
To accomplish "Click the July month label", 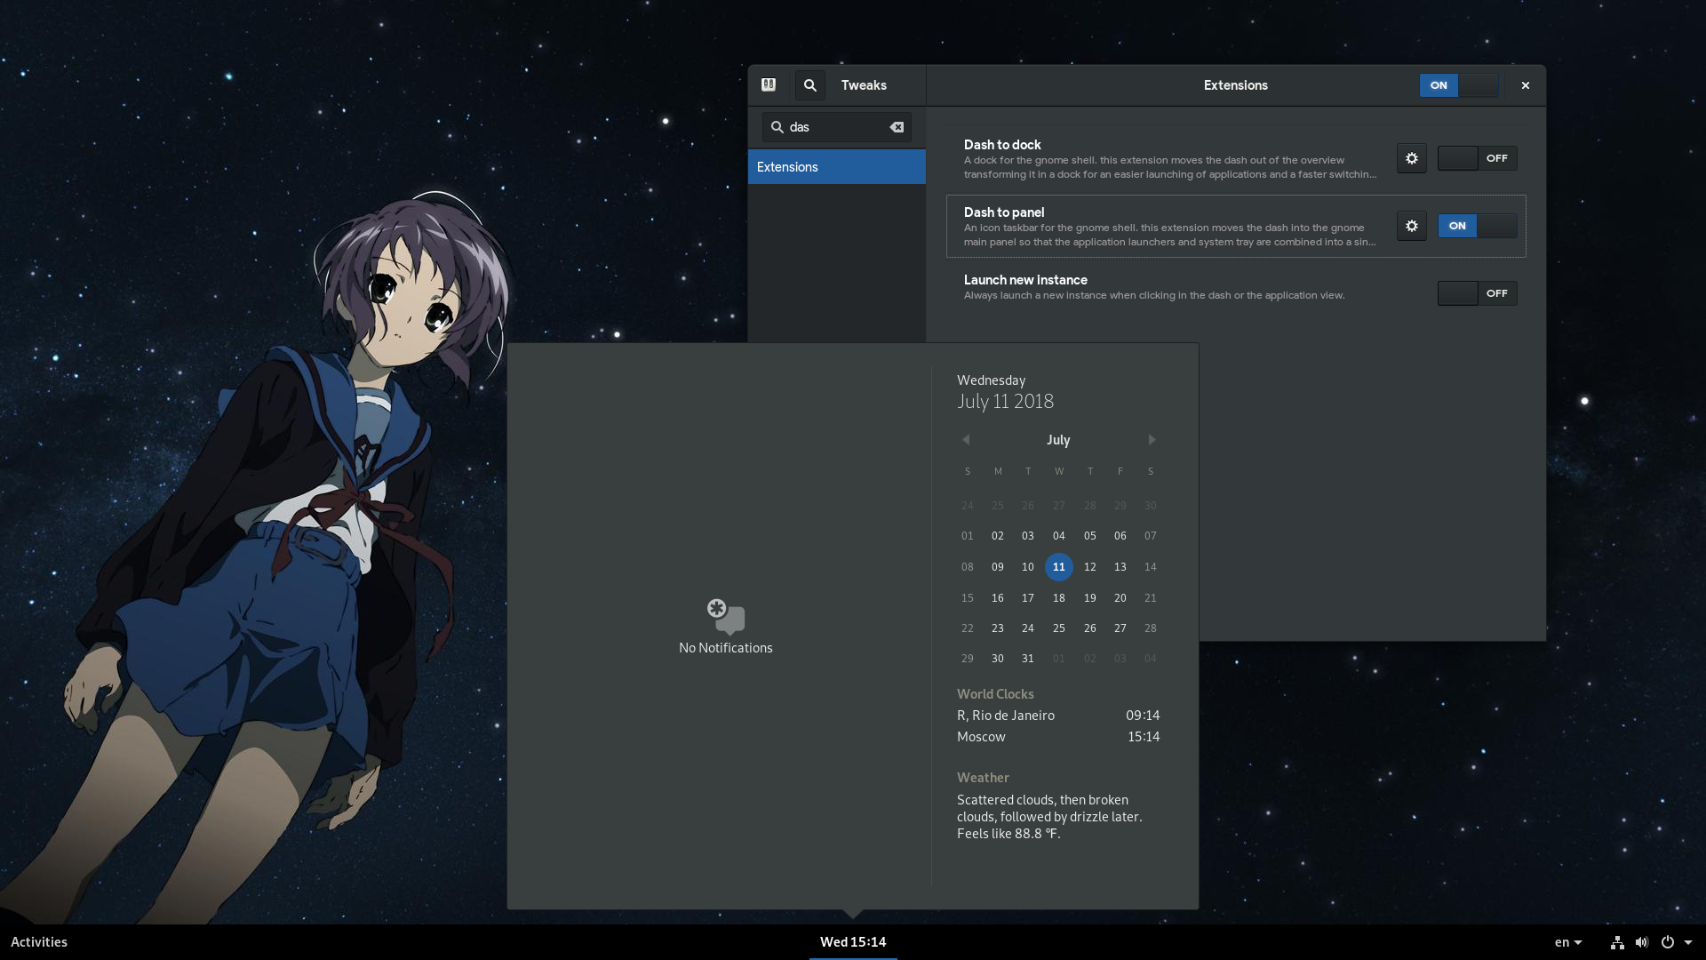I will pyautogui.click(x=1057, y=440).
